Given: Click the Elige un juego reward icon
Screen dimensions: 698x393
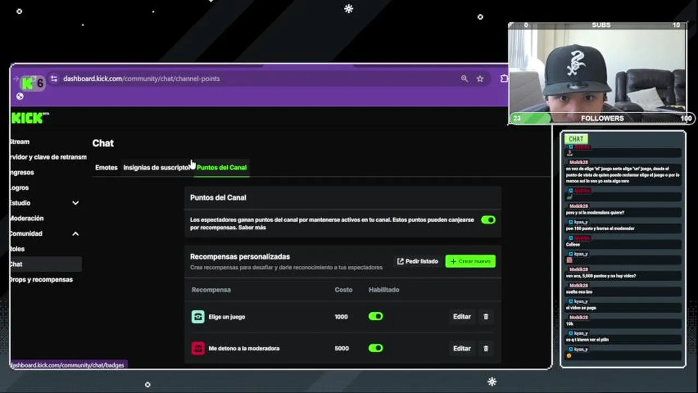Looking at the screenshot, I should 198,317.
